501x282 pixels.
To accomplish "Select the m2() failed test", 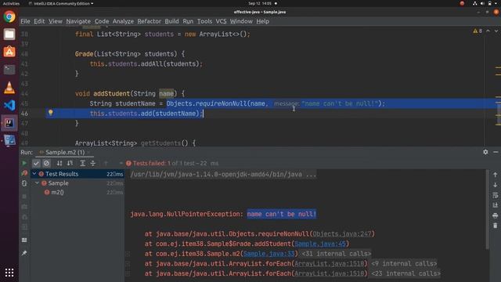I will pos(57,192).
